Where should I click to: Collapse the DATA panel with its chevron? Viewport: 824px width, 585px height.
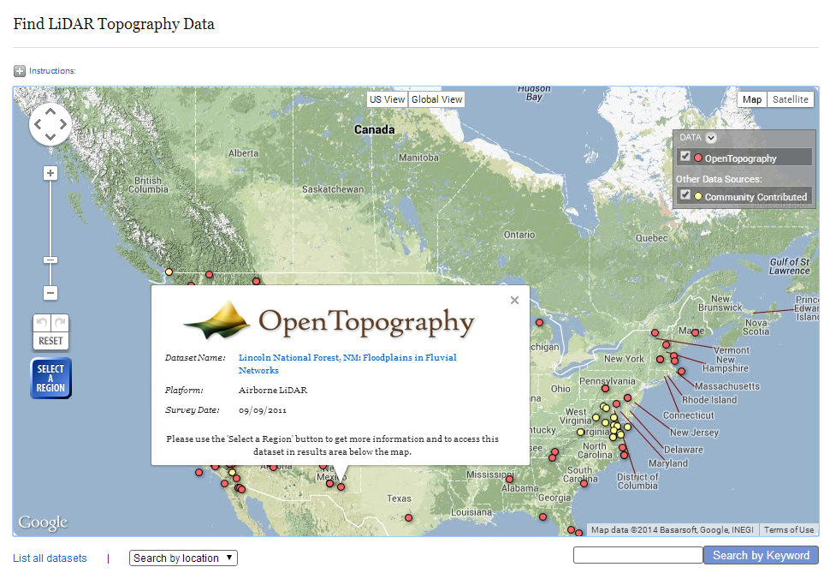(713, 137)
